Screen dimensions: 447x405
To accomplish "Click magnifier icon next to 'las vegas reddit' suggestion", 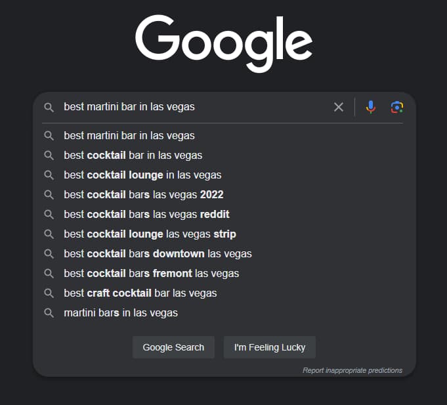I will (x=49, y=215).
